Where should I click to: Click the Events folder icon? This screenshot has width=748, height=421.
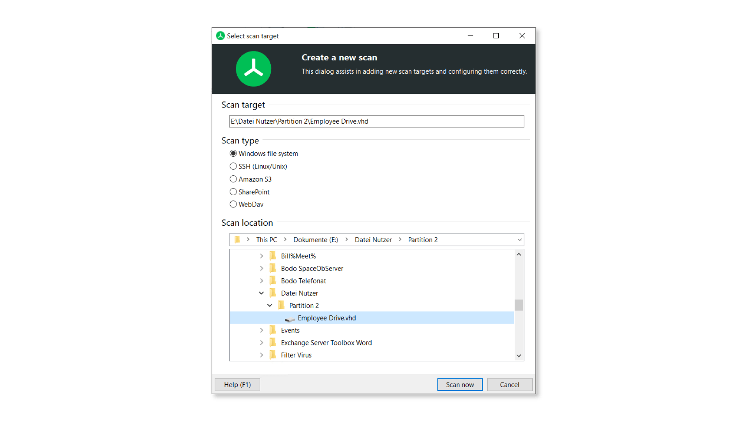273,330
